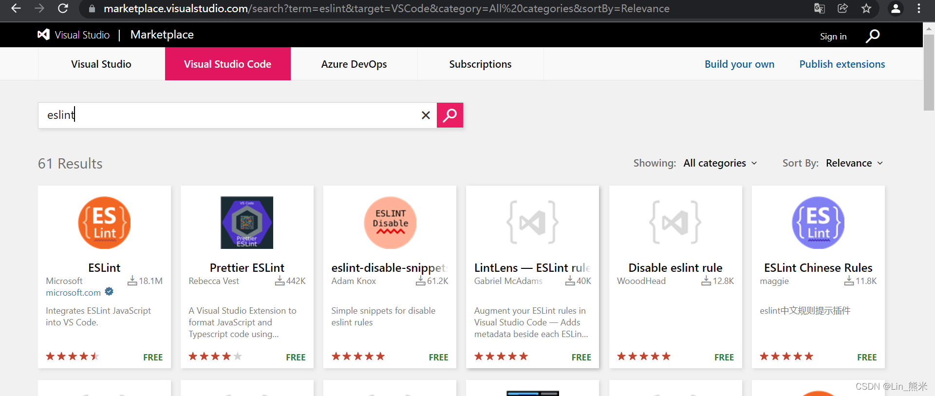Open the Subscriptions tab
935x396 pixels.
[x=480, y=64]
